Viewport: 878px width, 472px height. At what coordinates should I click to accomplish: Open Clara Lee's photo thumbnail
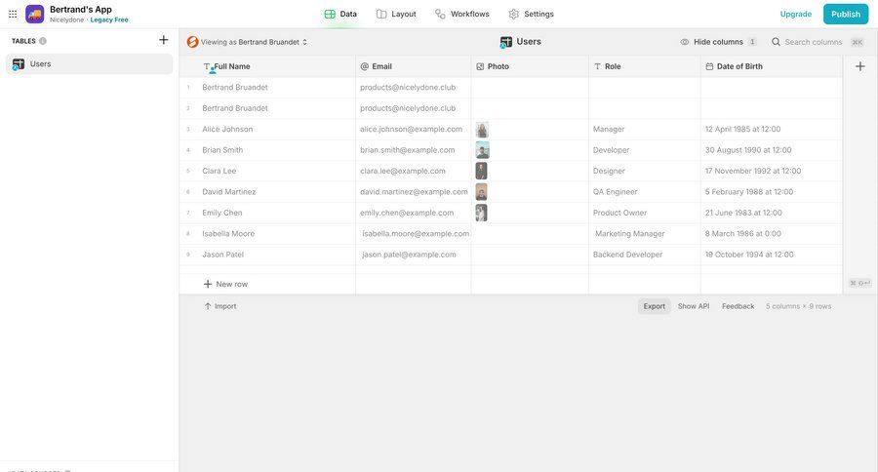[482, 171]
